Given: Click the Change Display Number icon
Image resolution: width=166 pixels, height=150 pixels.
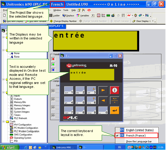Looking at the screenshot, I should [x=51, y=21].
